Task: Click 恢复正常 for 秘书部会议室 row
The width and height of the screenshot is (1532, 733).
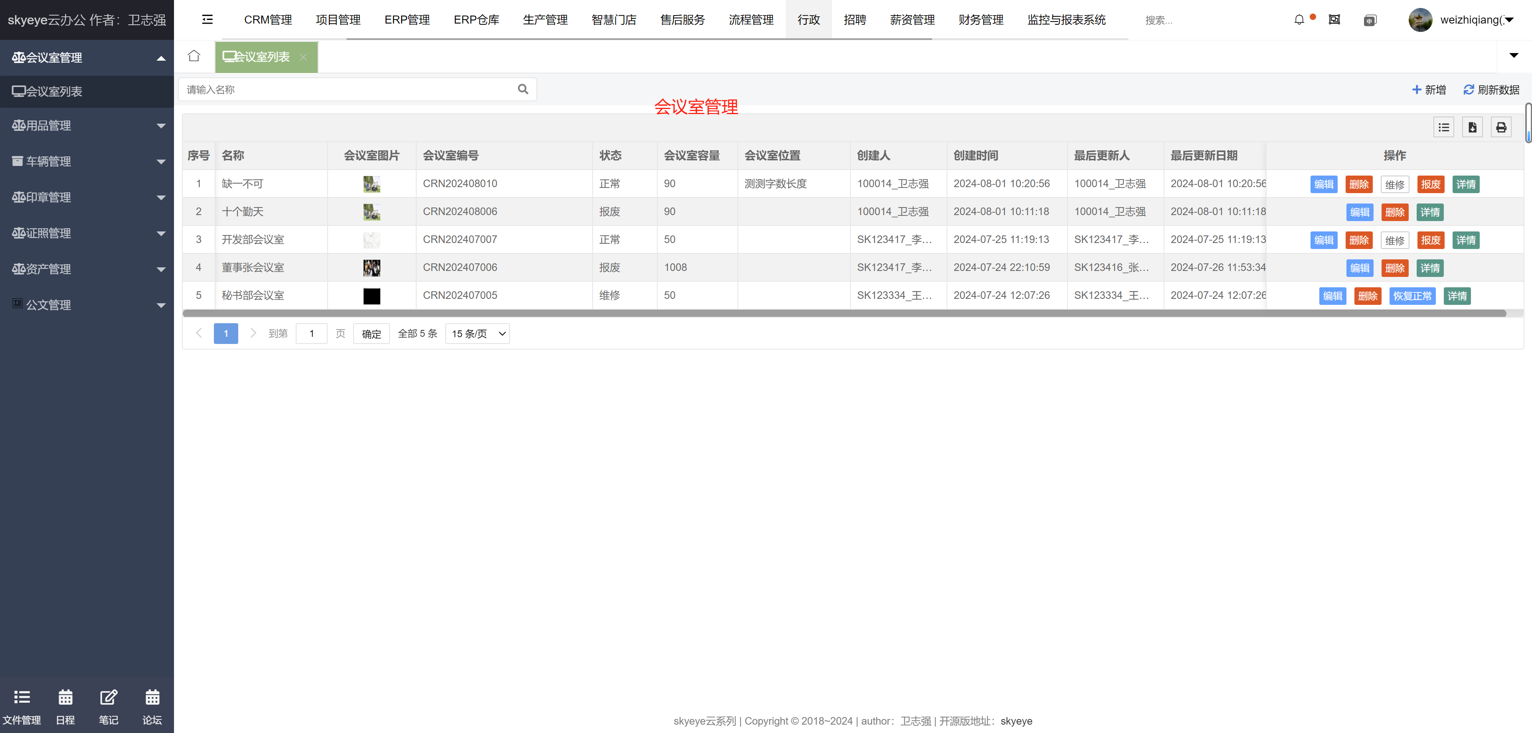Action: [x=1412, y=296]
